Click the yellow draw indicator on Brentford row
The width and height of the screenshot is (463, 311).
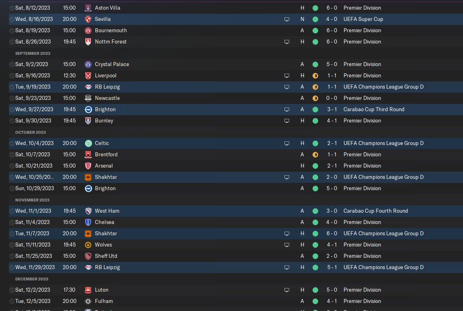315,154
